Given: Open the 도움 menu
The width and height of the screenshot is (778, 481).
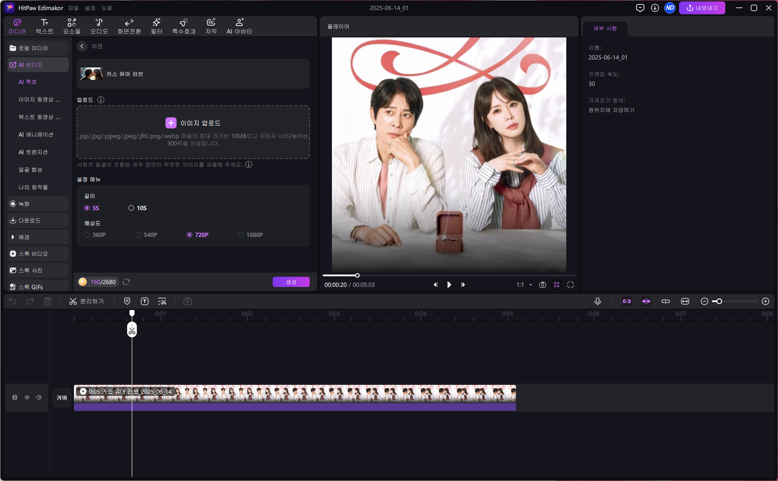Looking at the screenshot, I should pyautogui.click(x=107, y=8).
